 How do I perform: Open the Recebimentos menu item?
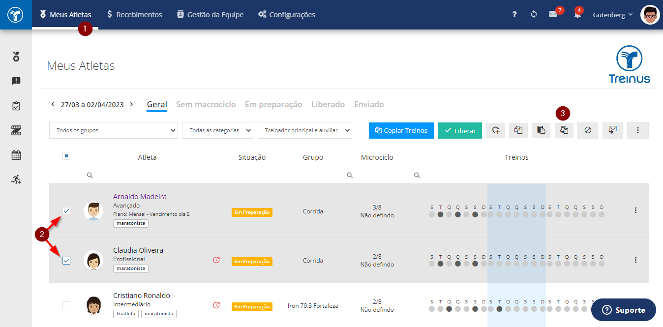(134, 15)
